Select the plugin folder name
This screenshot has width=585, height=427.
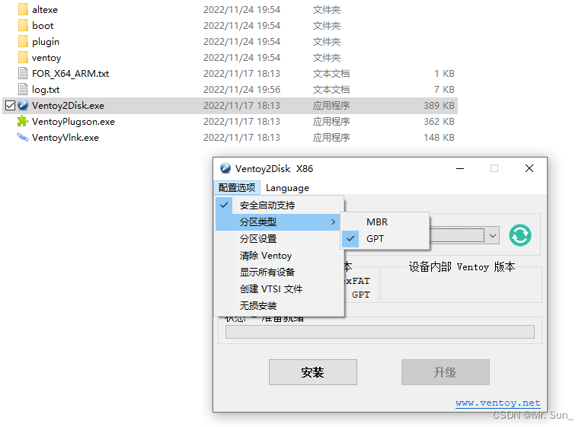(46, 42)
